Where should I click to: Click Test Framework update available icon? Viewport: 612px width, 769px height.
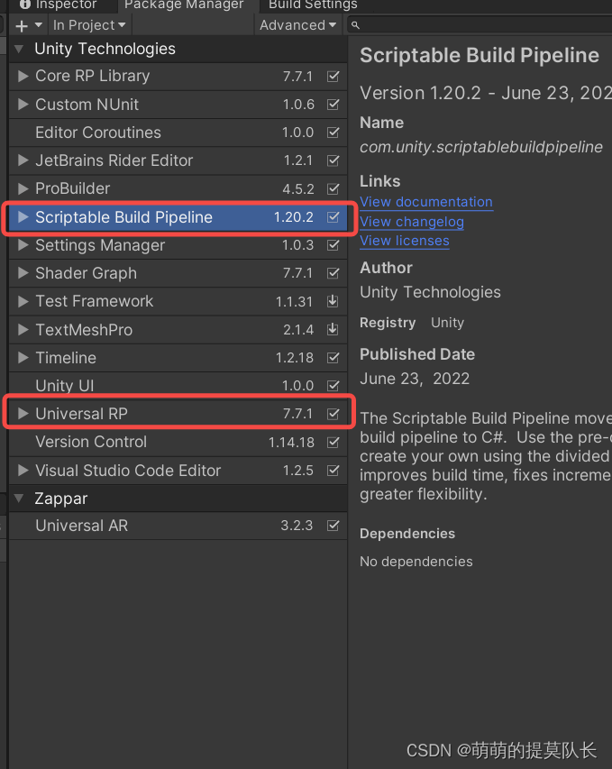pos(333,301)
